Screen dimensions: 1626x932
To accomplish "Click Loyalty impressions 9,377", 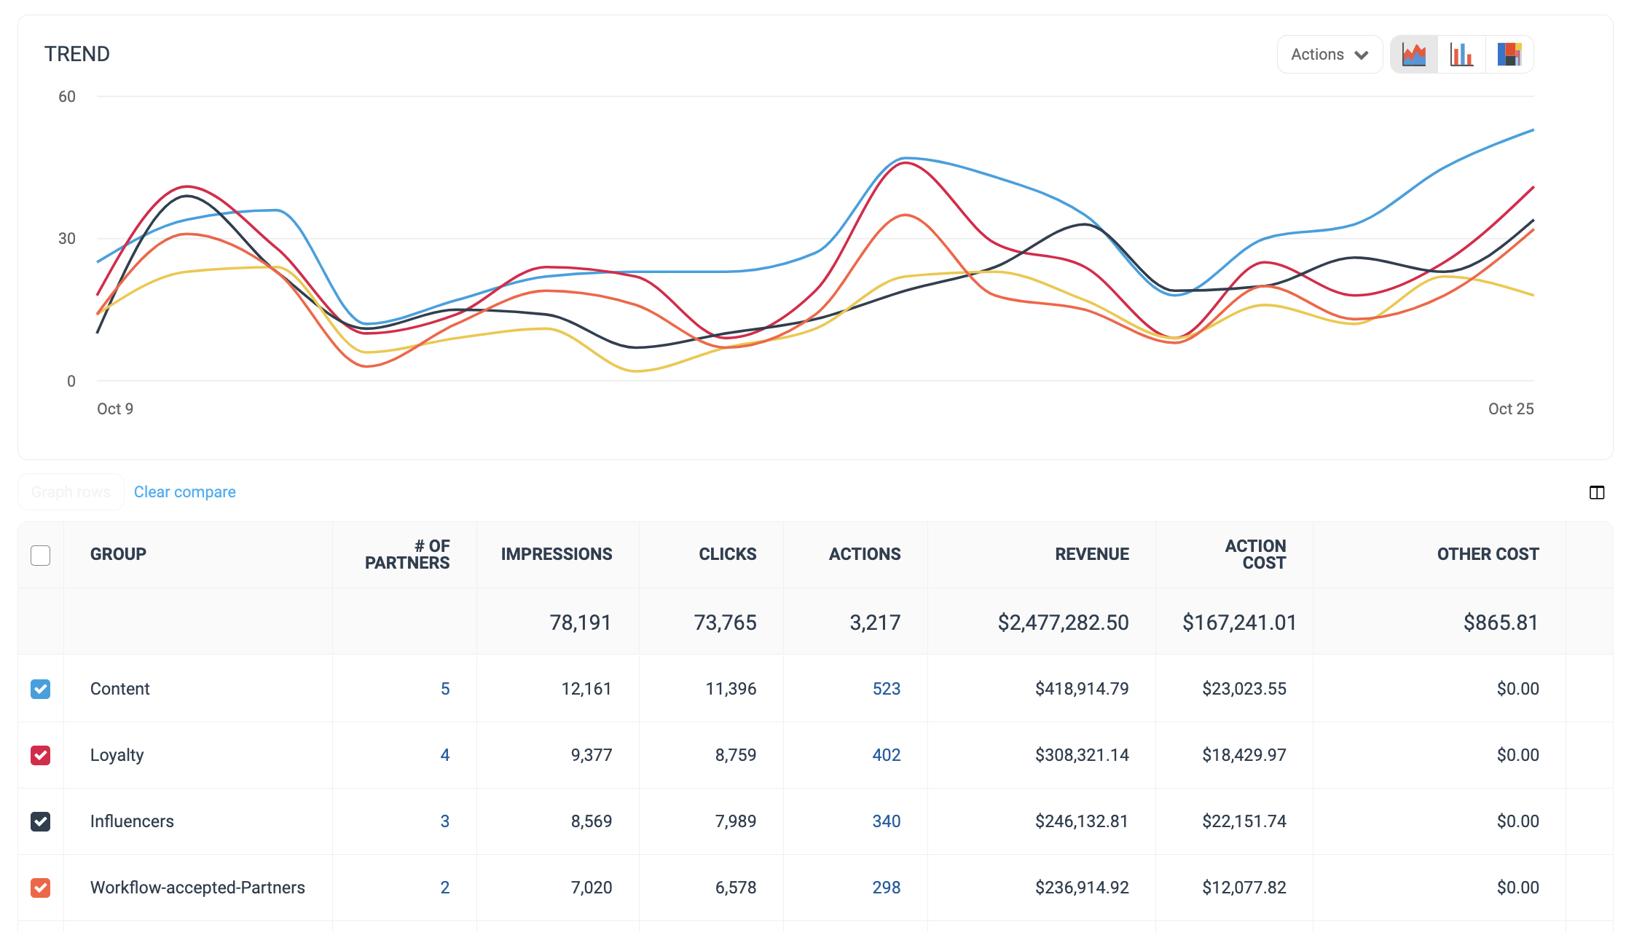I will pyautogui.click(x=592, y=755).
